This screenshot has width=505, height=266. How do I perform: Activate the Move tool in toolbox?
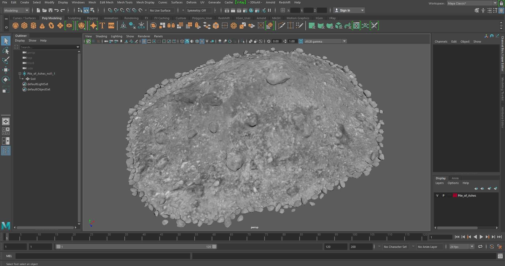6,70
